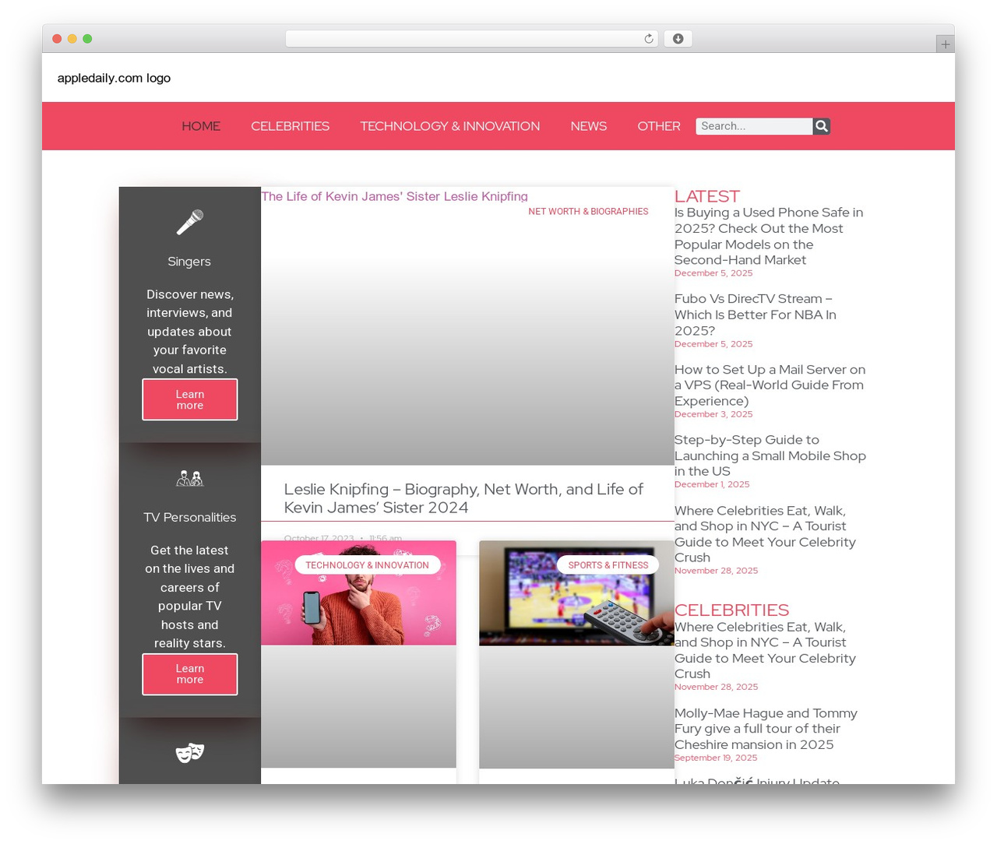Click the TV Personalities people icon
The width and height of the screenshot is (997, 844).
189,477
